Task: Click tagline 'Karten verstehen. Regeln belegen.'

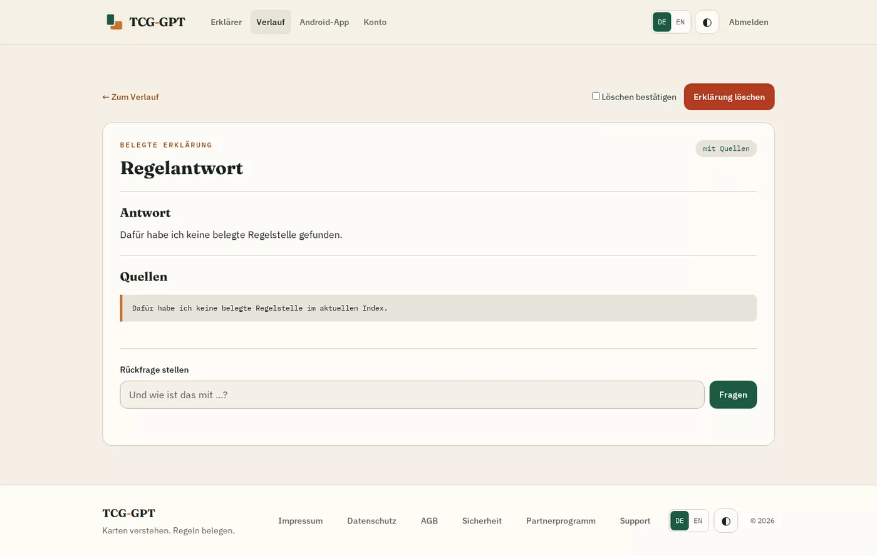Action: point(169,531)
